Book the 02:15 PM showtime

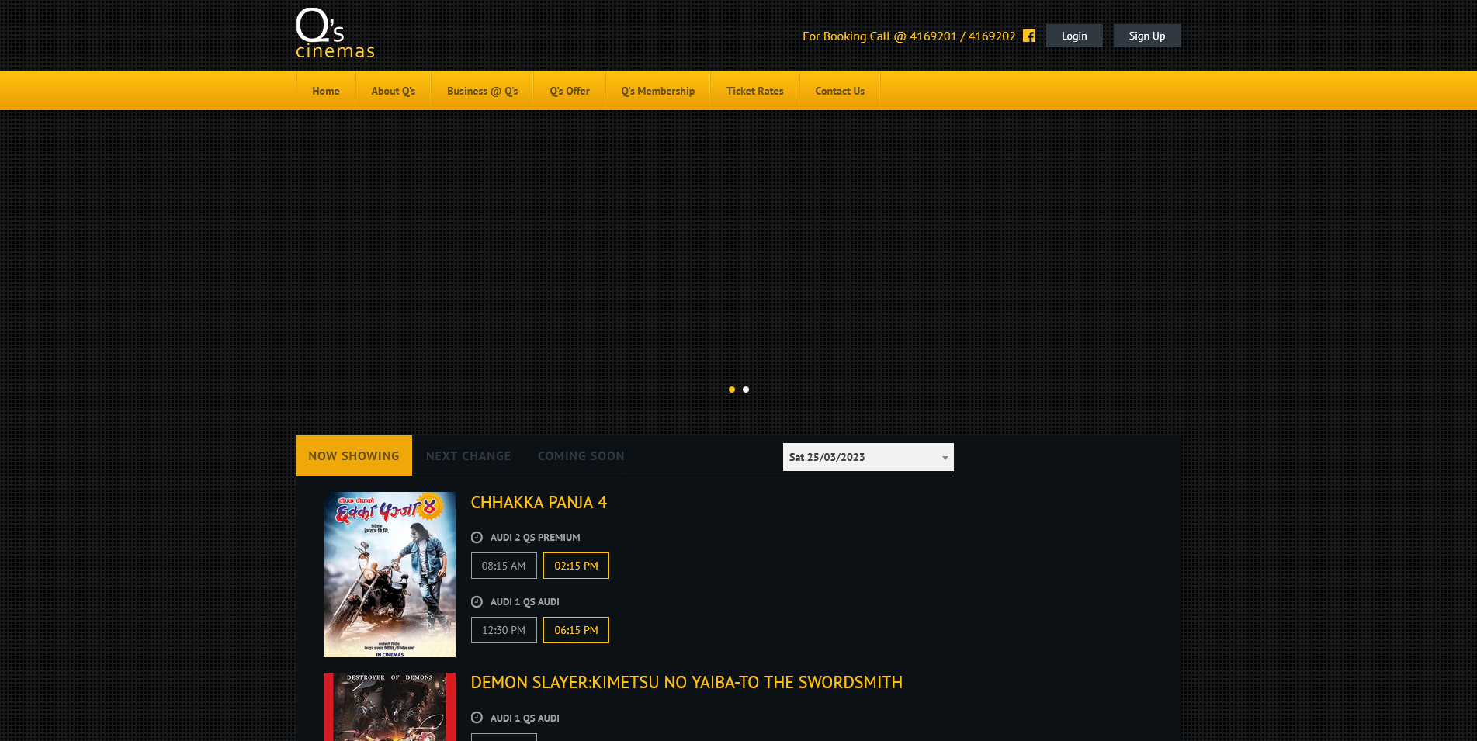point(576,566)
